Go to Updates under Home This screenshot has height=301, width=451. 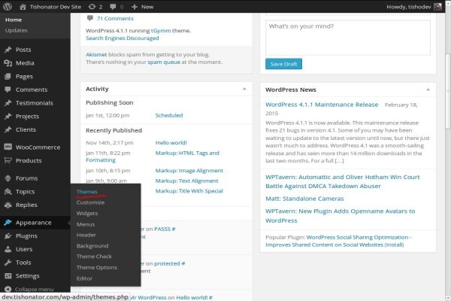(16, 31)
